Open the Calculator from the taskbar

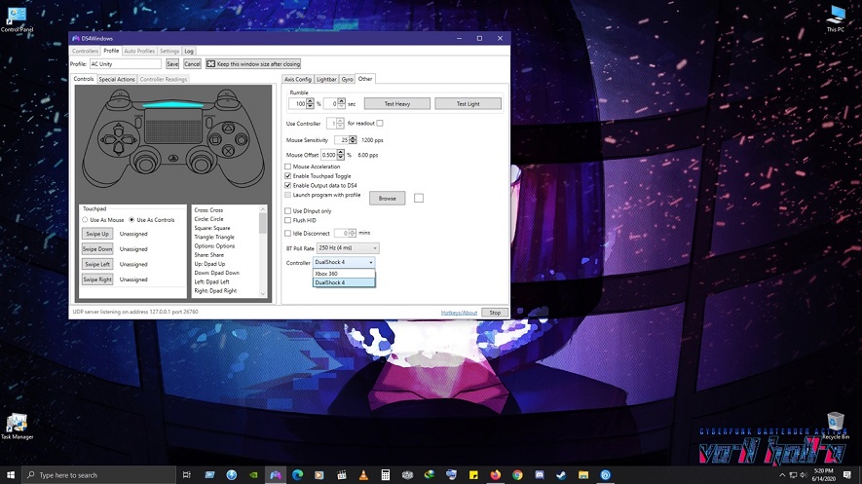(386, 474)
